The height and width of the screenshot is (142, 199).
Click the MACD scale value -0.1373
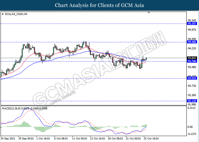[192, 134]
